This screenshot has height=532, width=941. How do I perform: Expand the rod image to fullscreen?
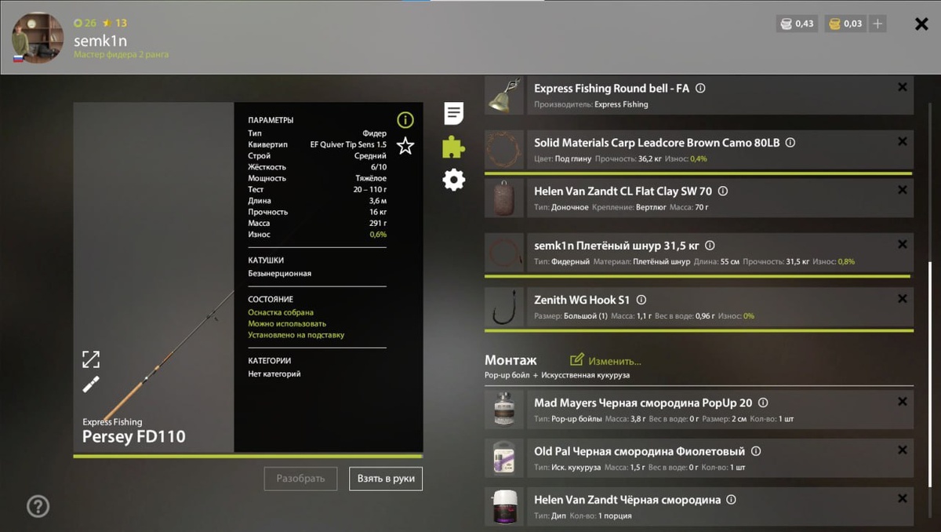91,359
